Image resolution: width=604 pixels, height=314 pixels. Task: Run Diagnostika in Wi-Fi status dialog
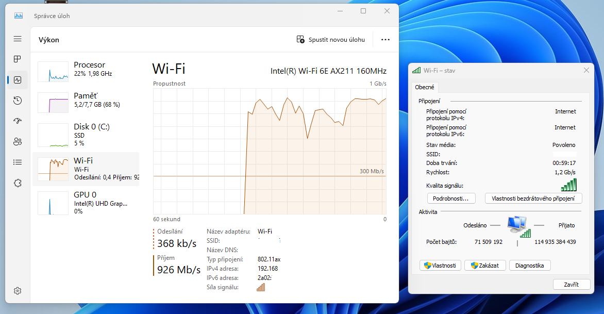pos(530,266)
